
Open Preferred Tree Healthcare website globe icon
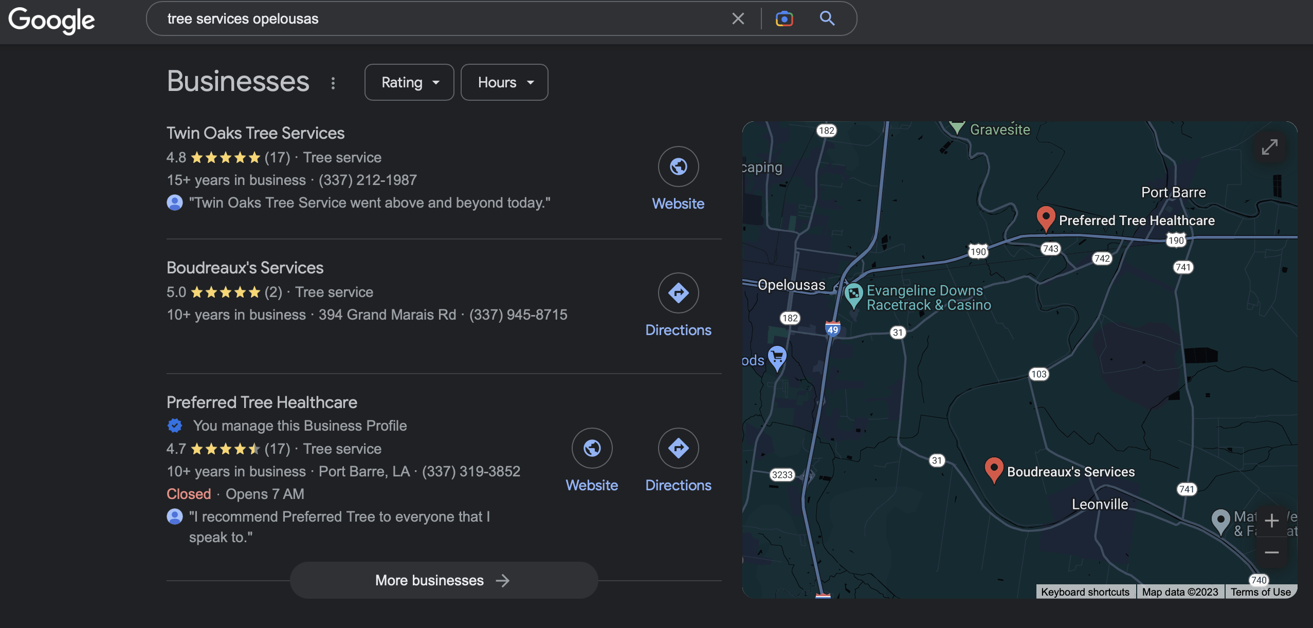tap(592, 448)
